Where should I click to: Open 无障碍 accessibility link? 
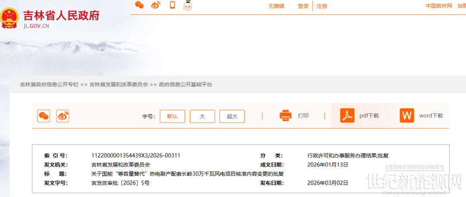[x=276, y=6]
